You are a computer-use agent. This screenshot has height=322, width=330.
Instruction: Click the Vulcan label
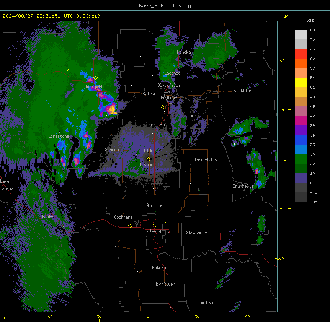pyautogui.click(x=207, y=303)
